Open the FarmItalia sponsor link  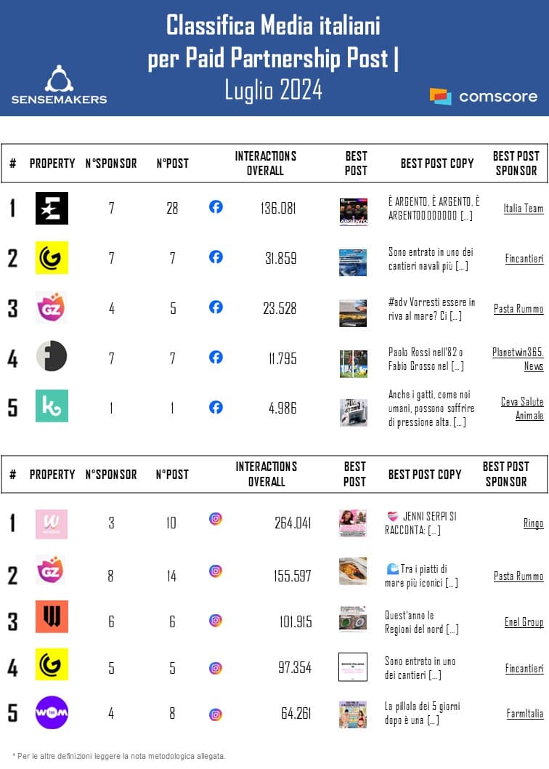(x=524, y=714)
